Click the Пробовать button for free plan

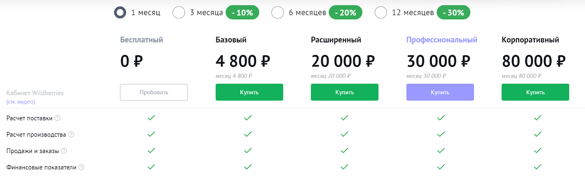point(154,92)
